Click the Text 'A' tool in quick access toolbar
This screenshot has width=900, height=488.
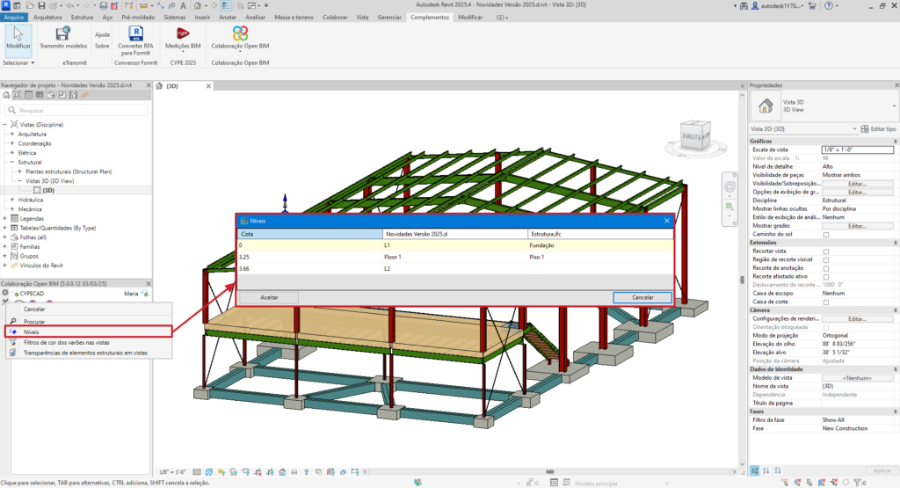183,6
